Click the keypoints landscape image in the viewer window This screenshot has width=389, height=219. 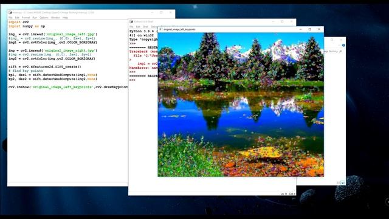241,105
